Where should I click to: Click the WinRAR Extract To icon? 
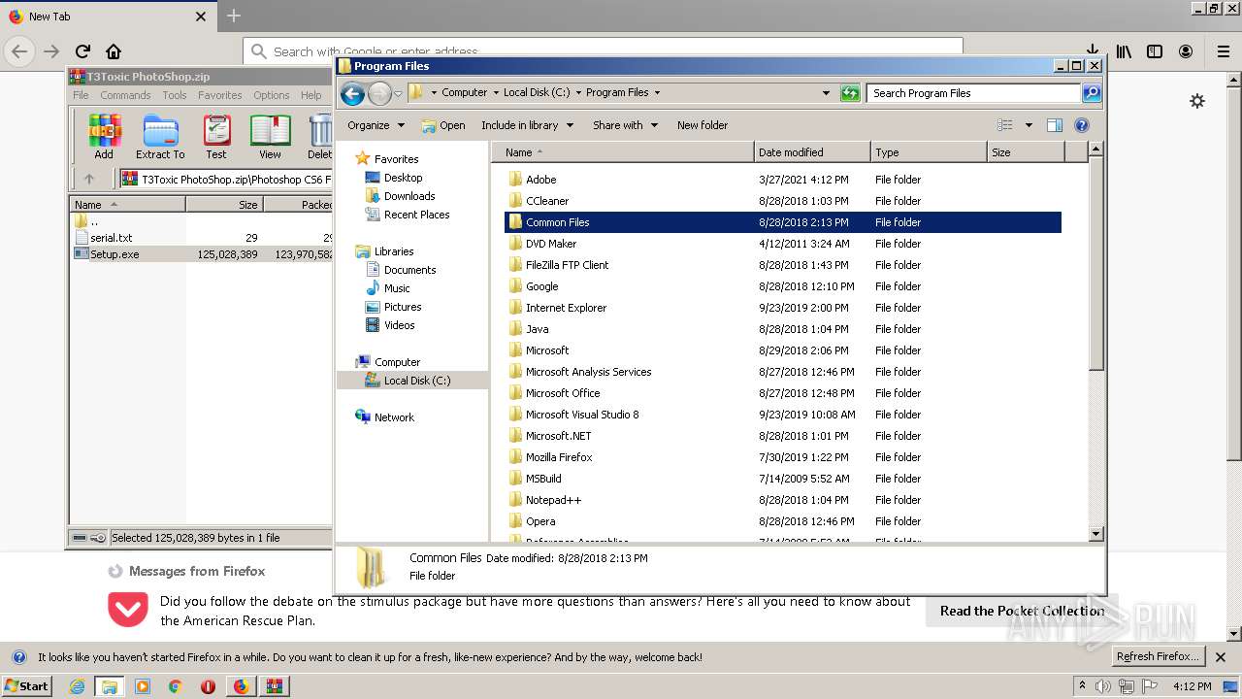[160, 136]
